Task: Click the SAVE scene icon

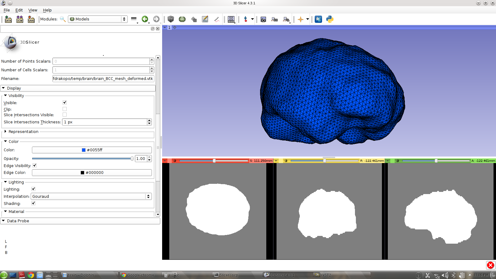Action: (x=31, y=19)
